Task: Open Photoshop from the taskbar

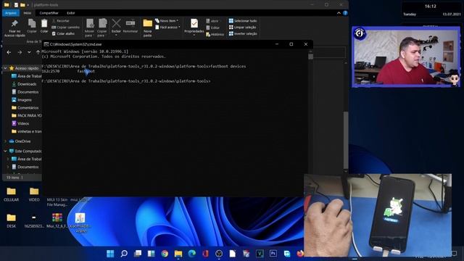Action: click(273, 254)
